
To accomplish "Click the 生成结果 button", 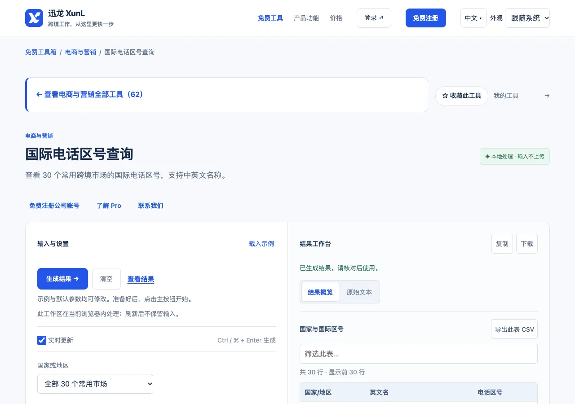I will tap(62, 279).
